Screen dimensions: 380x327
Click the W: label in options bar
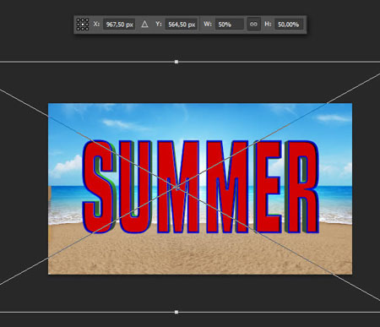point(208,25)
